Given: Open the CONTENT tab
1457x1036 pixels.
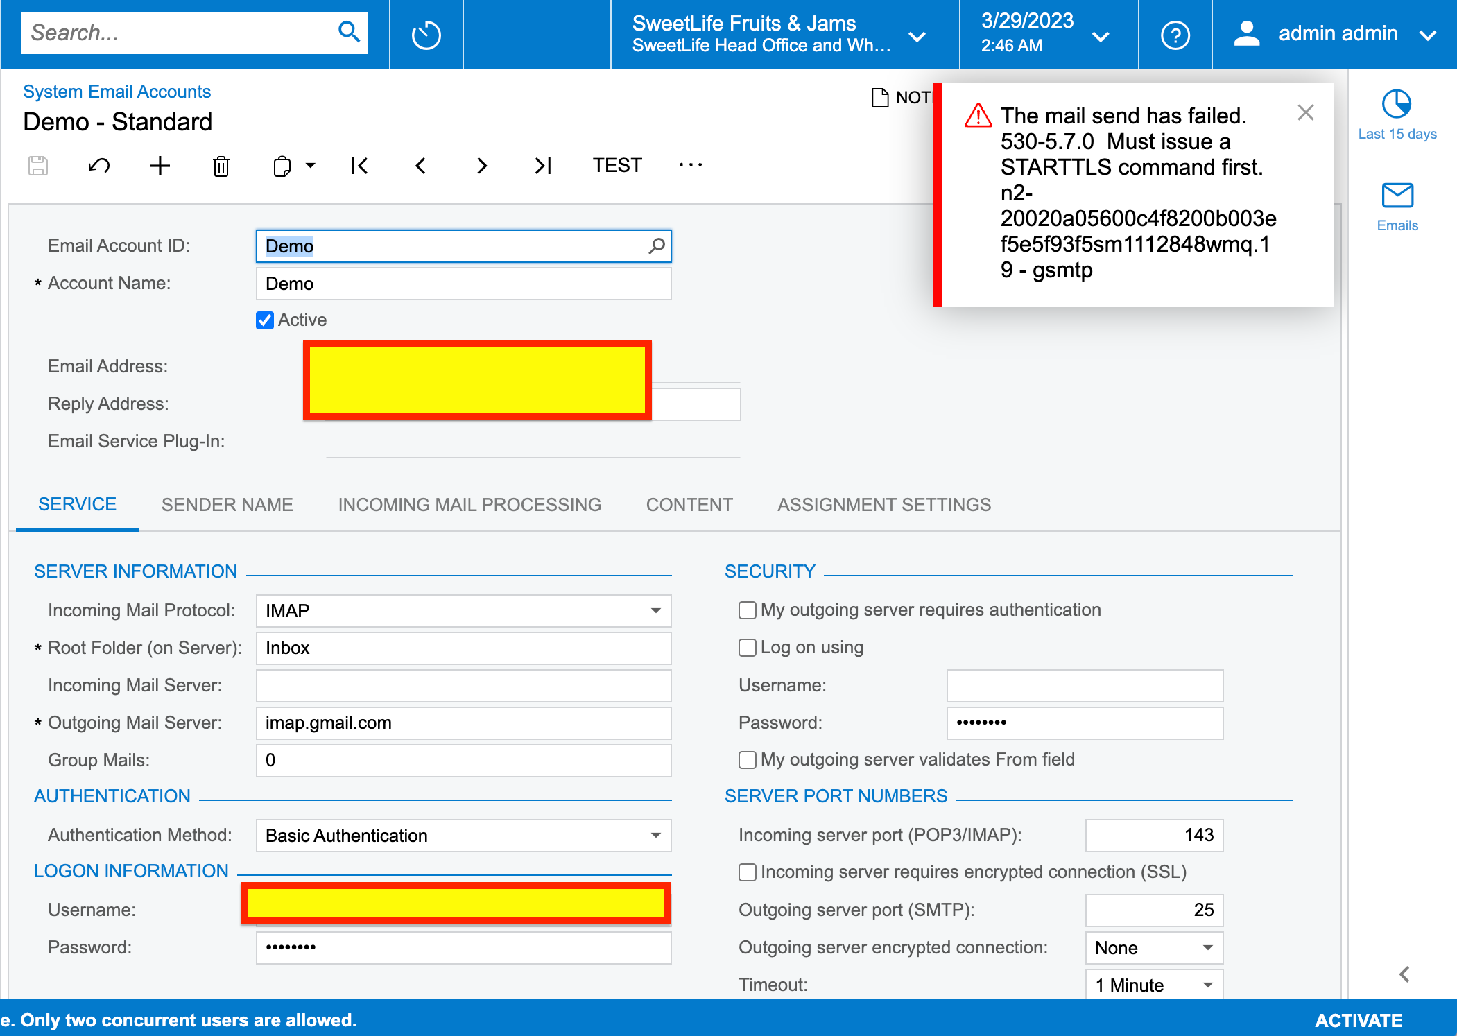Looking at the screenshot, I should tap(689, 504).
